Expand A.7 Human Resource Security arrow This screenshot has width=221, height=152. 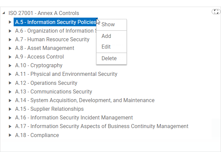click(10, 40)
